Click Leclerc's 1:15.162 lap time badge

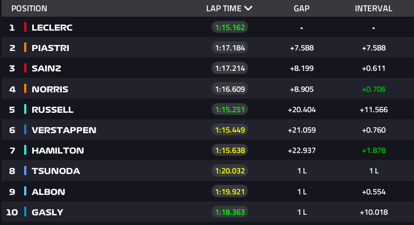[x=229, y=27]
